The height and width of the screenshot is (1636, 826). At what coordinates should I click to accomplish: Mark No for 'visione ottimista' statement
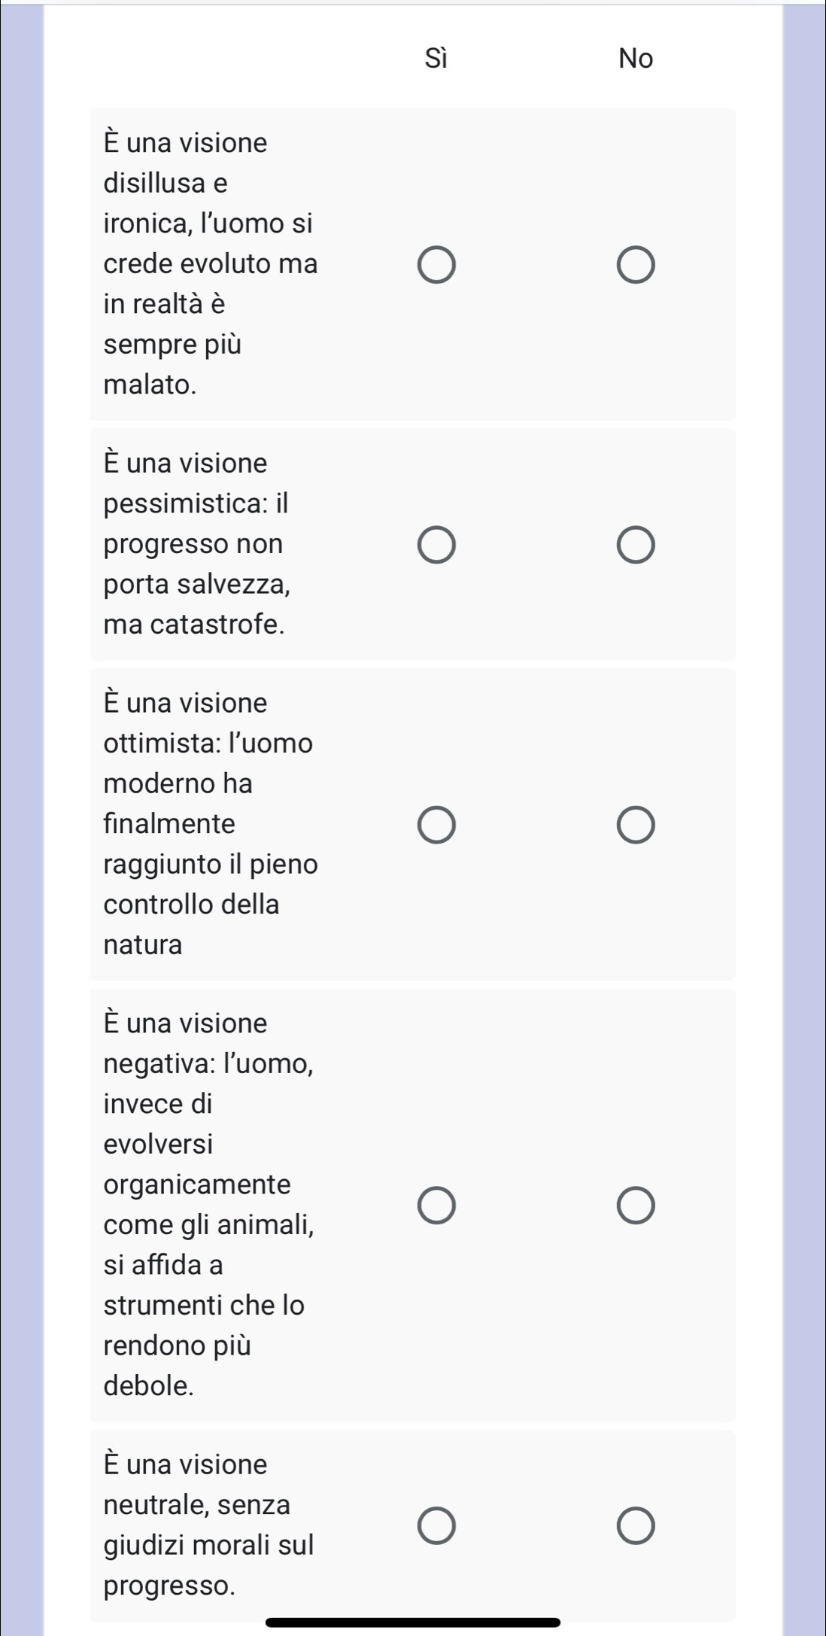pyautogui.click(x=636, y=825)
